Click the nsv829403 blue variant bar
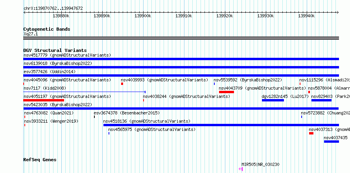350x173 pixels. [321, 100]
